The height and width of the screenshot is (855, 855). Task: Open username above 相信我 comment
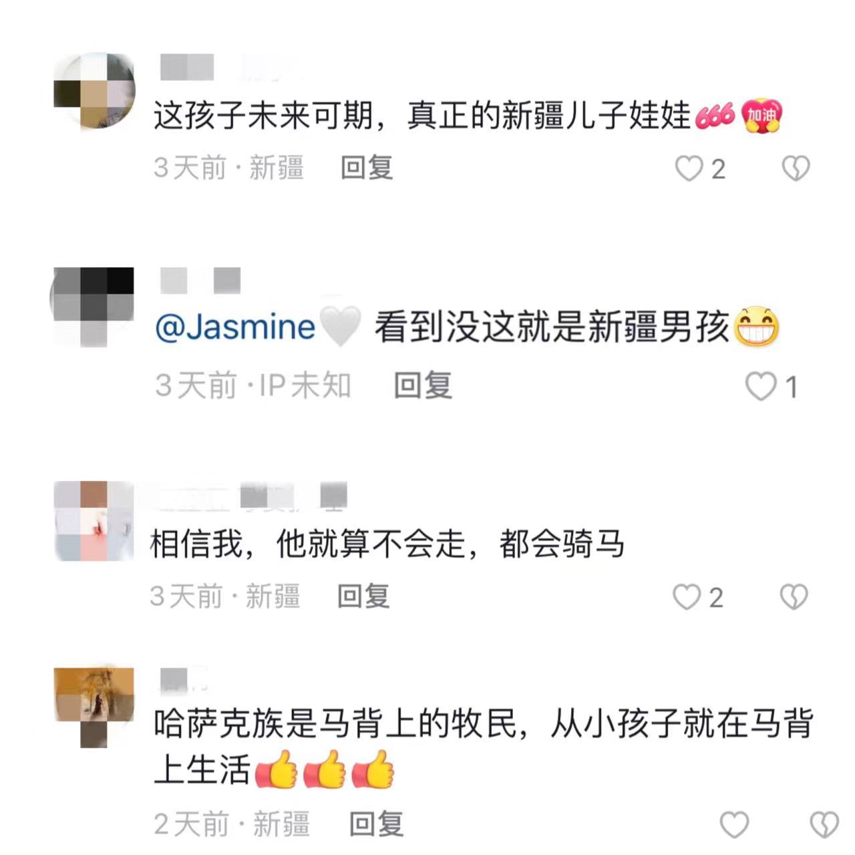[248, 497]
